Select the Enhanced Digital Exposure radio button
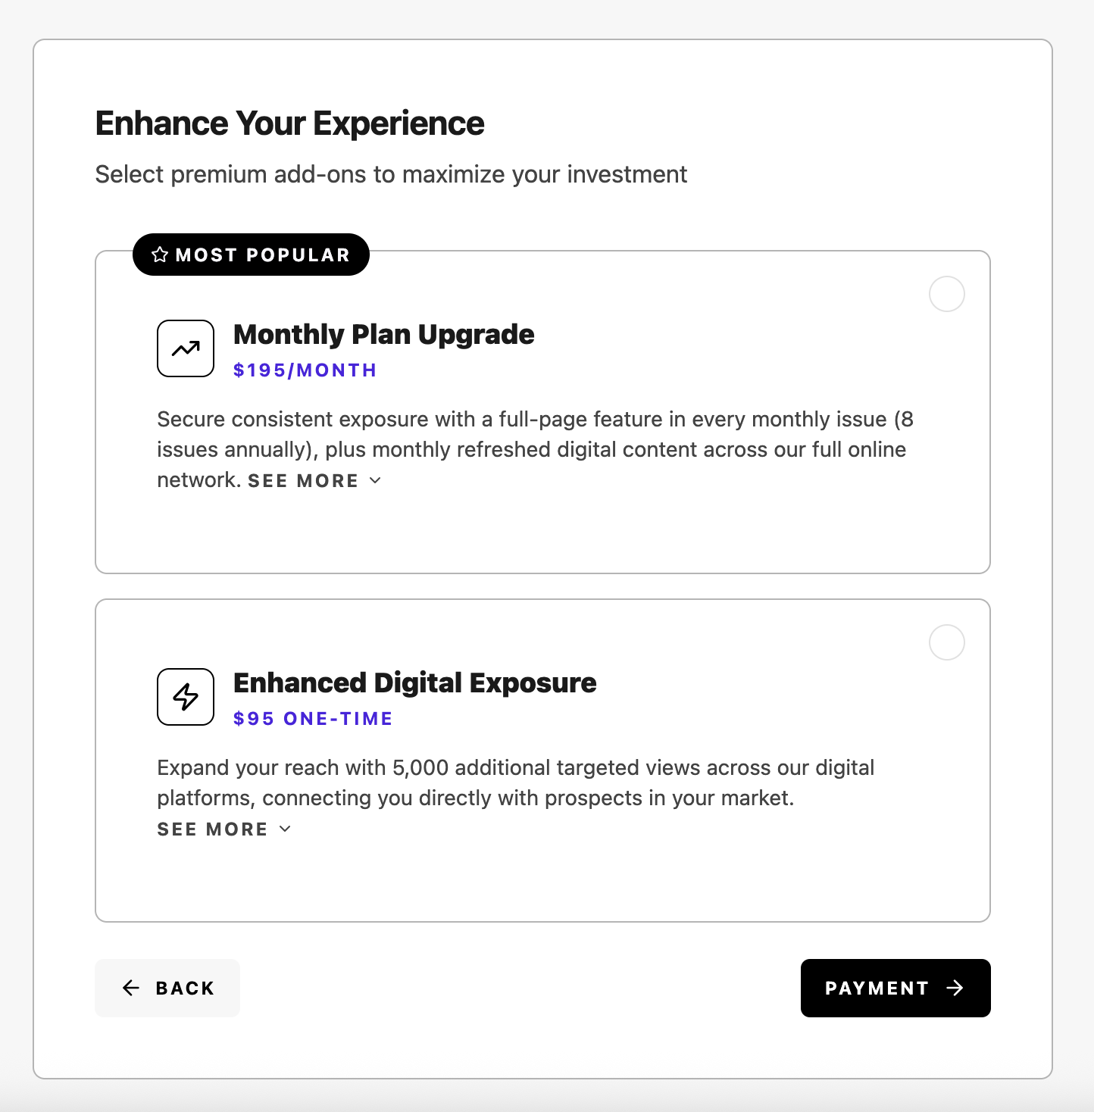This screenshot has height=1112, width=1094. click(946, 642)
